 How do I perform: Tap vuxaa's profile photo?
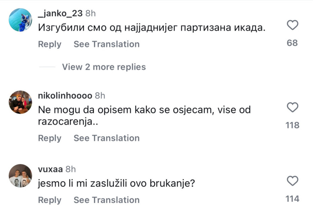click(x=20, y=176)
